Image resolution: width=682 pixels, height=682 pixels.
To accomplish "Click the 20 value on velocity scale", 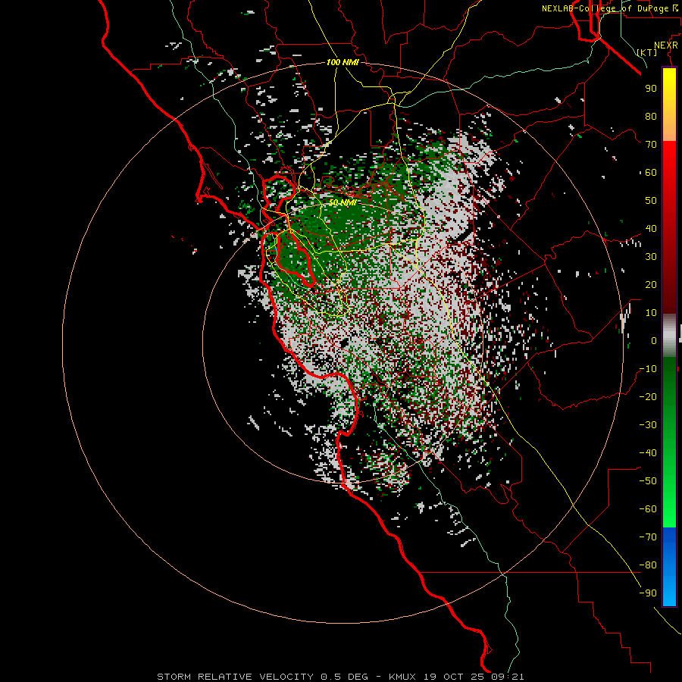I will click(x=651, y=284).
